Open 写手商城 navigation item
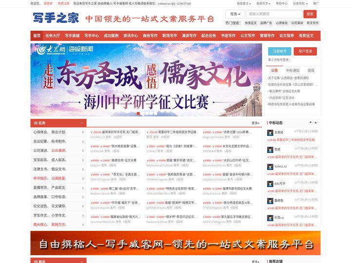351x263 pixels. 72,36
